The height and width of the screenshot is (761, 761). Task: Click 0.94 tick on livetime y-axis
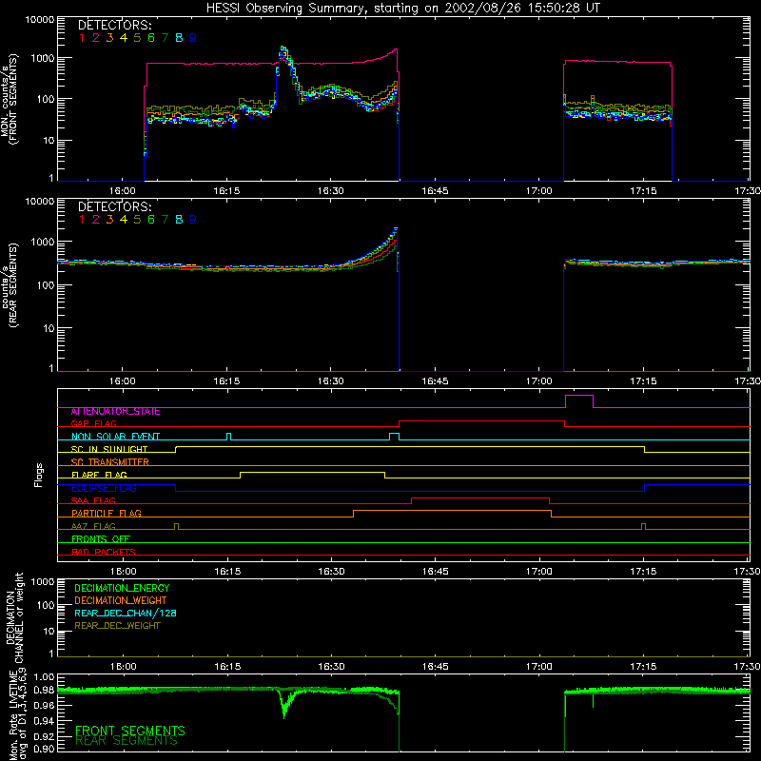pyautogui.click(x=44, y=721)
